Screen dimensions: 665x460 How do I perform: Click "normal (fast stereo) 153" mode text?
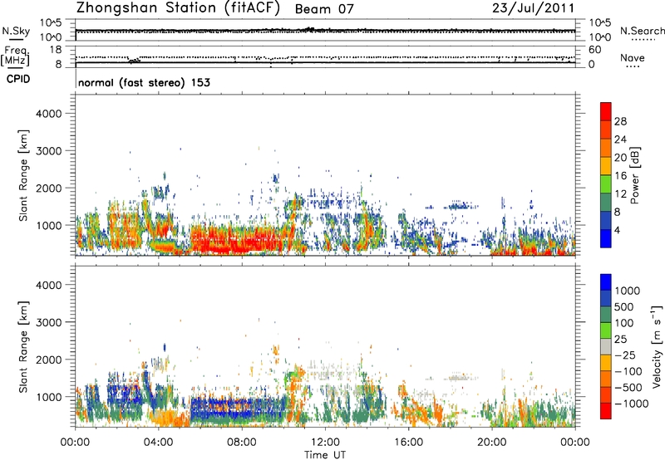pos(144,82)
